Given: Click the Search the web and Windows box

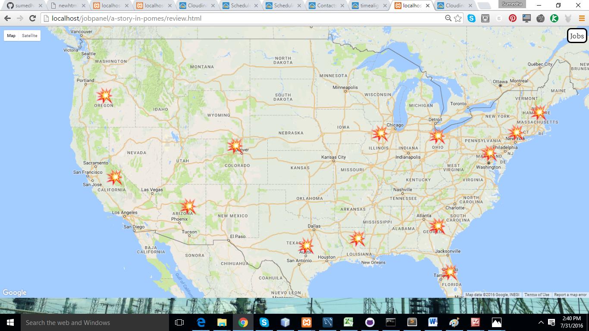Looking at the screenshot, I should tap(95, 322).
